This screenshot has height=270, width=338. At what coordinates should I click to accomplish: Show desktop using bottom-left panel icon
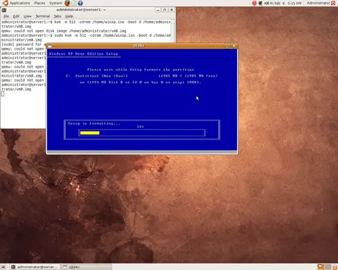[x=3, y=267]
